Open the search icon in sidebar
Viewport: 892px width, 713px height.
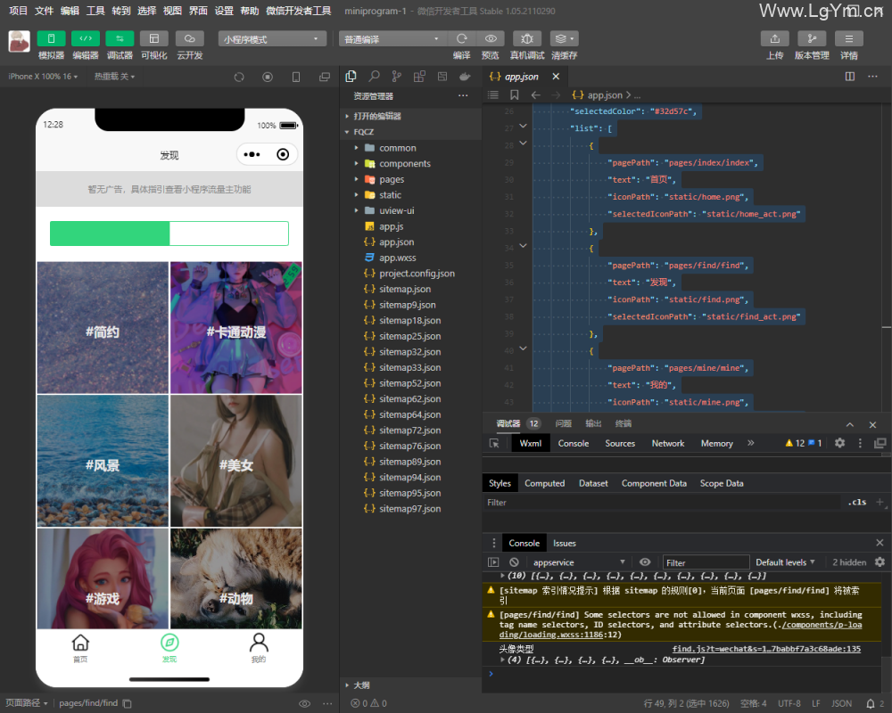point(374,76)
